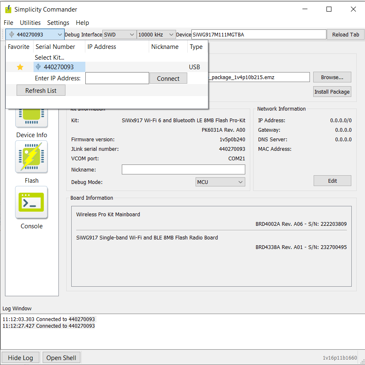Viewport: 365px width, 365px height.
Task: Click the Connect button
Action: tap(168, 78)
